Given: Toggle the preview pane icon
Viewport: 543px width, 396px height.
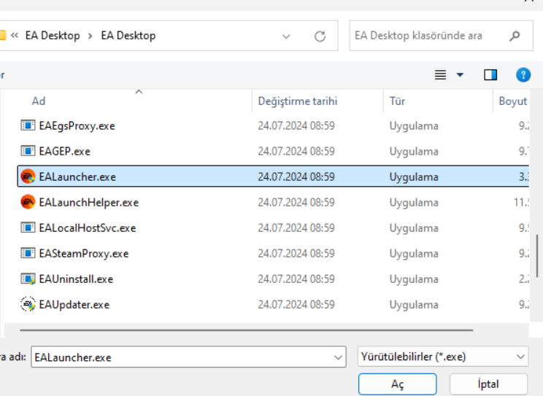Looking at the screenshot, I should 490,75.
